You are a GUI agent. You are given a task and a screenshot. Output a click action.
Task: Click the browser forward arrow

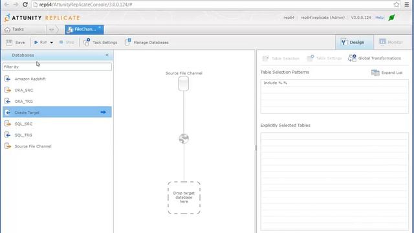pos(16,5)
